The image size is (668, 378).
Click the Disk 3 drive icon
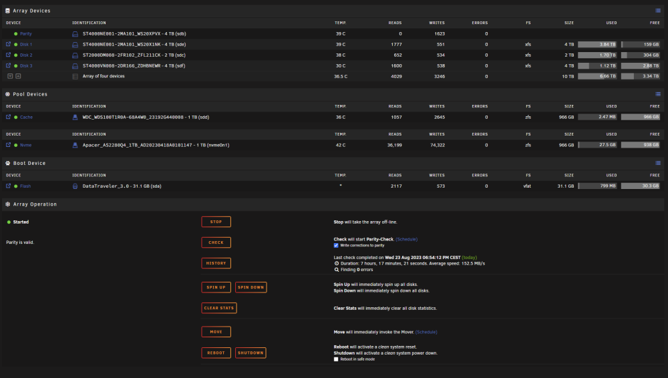click(x=75, y=66)
